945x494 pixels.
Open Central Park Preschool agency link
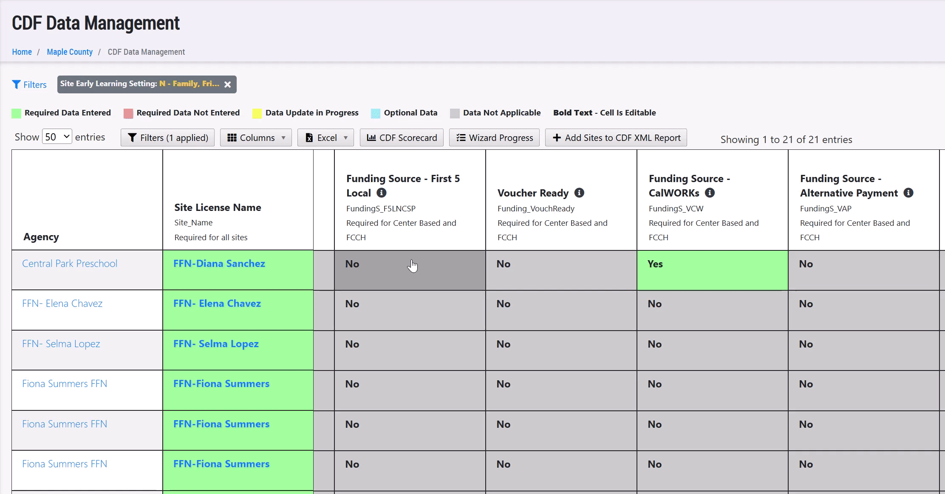point(70,264)
